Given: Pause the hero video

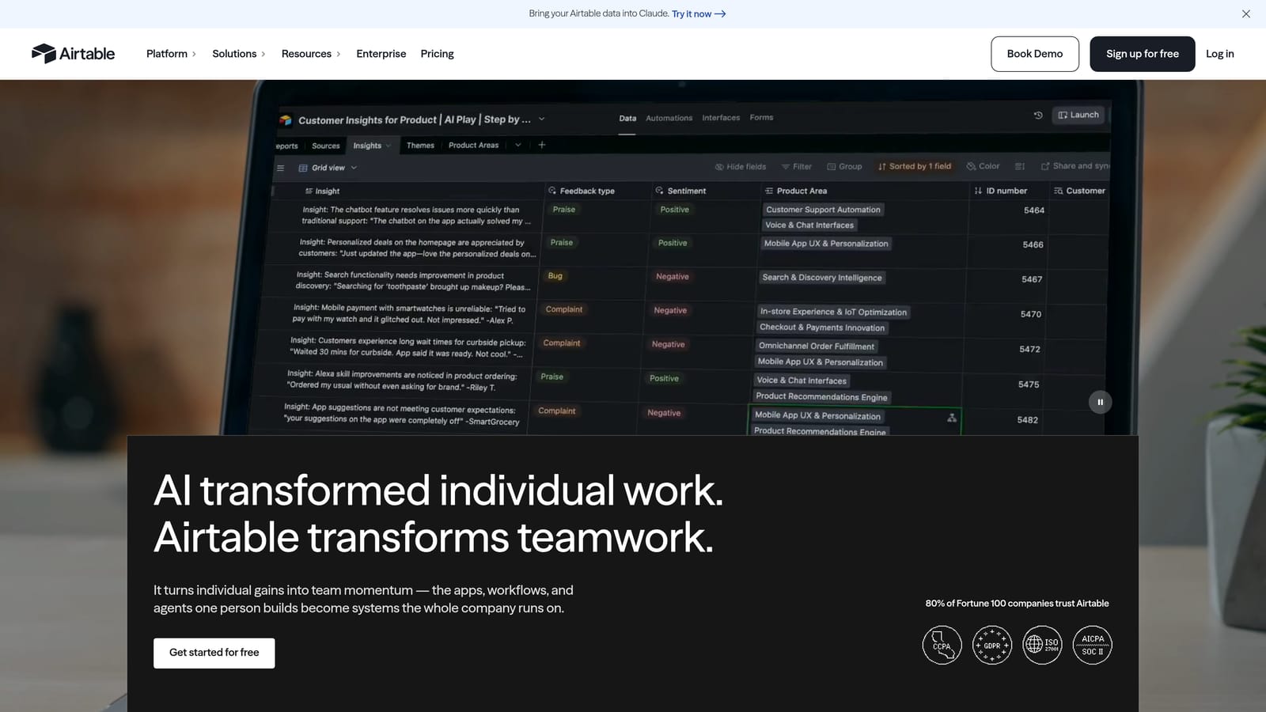Looking at the screenshot, I should (1100, 402).
